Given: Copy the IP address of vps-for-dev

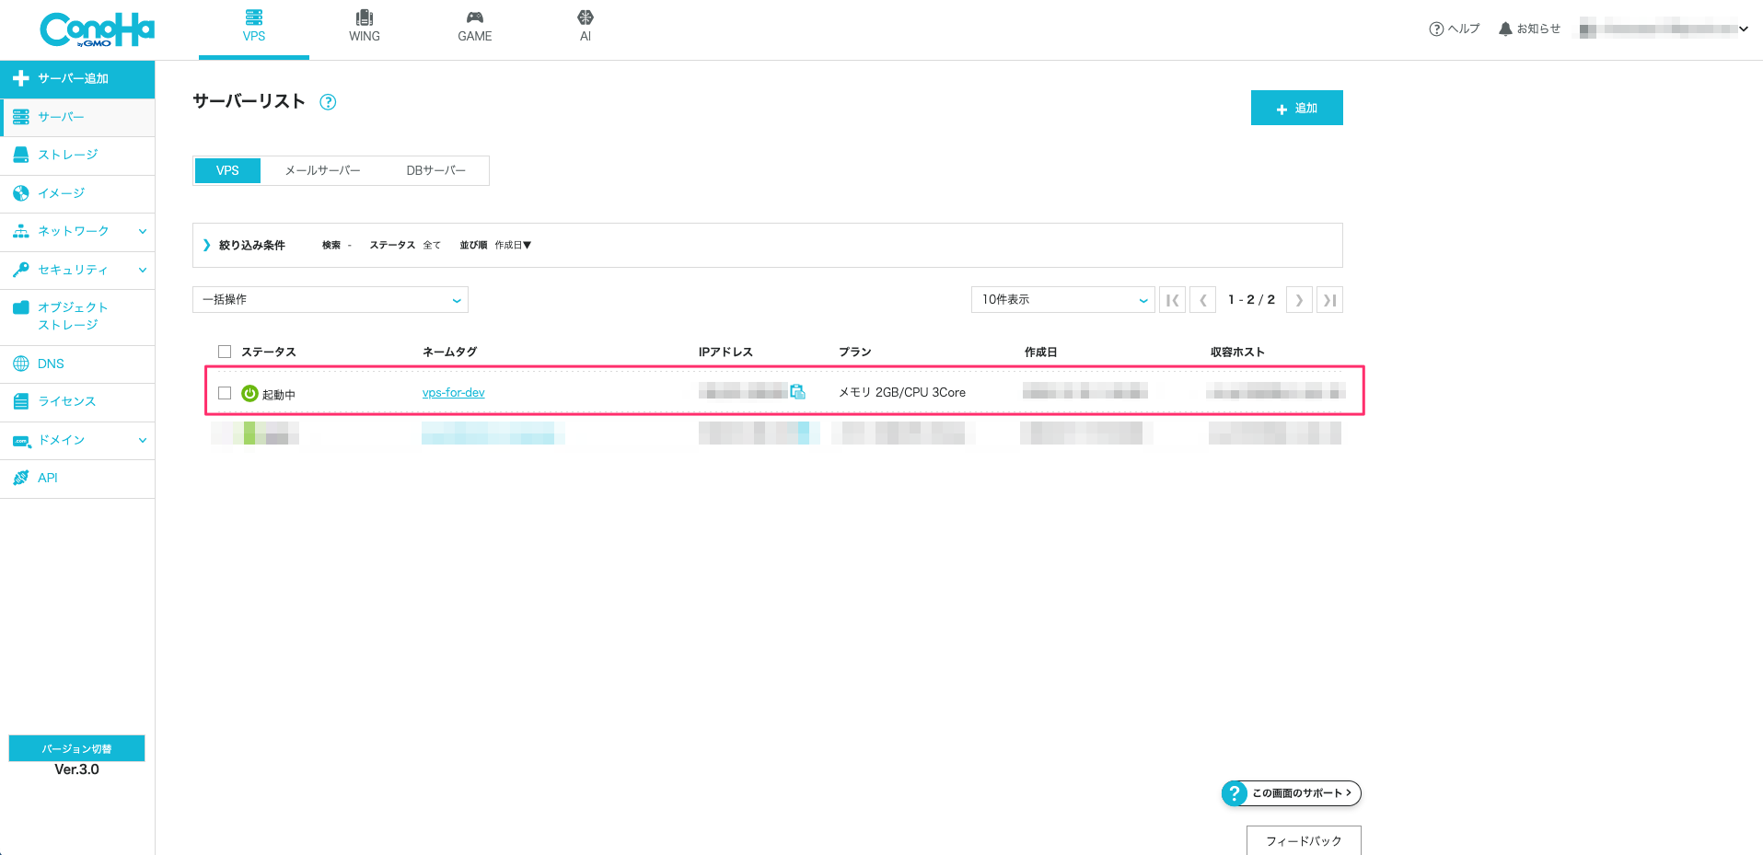Looking at the screenshot, I should [797, 391].
